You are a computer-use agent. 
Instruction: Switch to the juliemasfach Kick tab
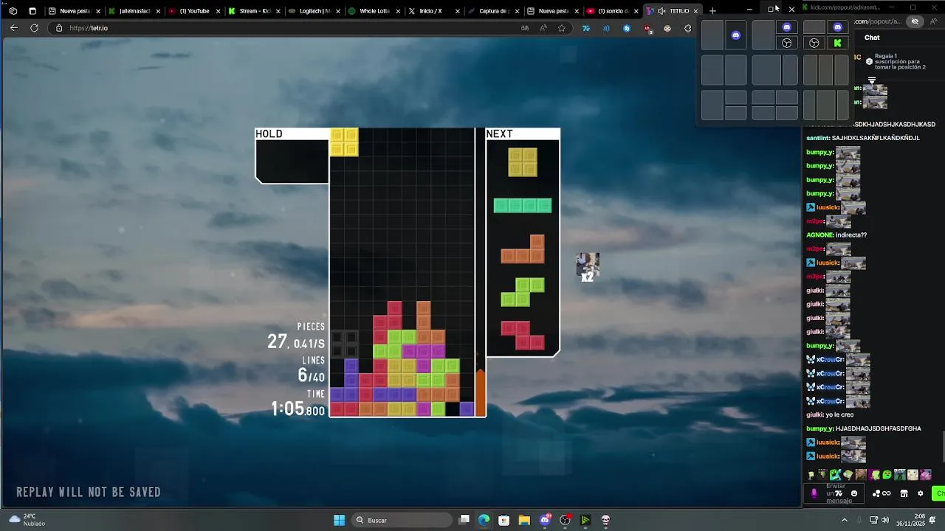pyautogui.click(x=134, y=11)
